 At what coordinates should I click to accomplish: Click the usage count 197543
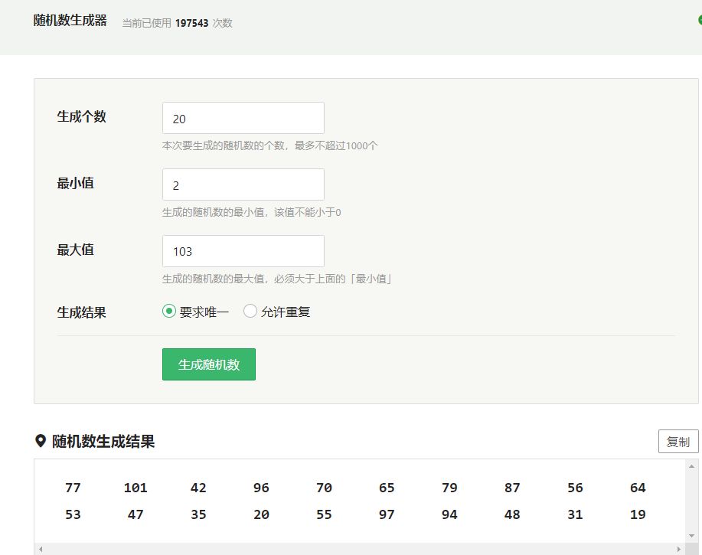191,23
